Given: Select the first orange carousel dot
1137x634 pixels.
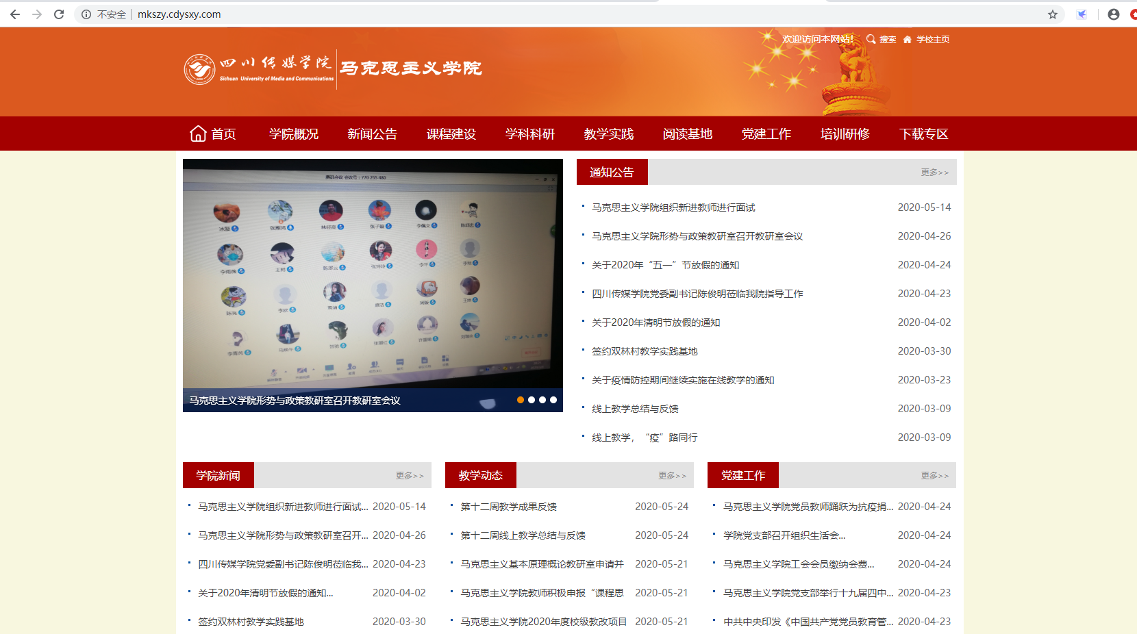Looking at the screenshot, I should tap(521, 400).
